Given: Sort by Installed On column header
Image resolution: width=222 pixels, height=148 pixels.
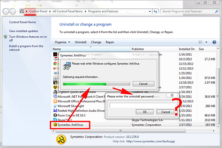Looking at the screenshot, I should click(x=187, y=49).
